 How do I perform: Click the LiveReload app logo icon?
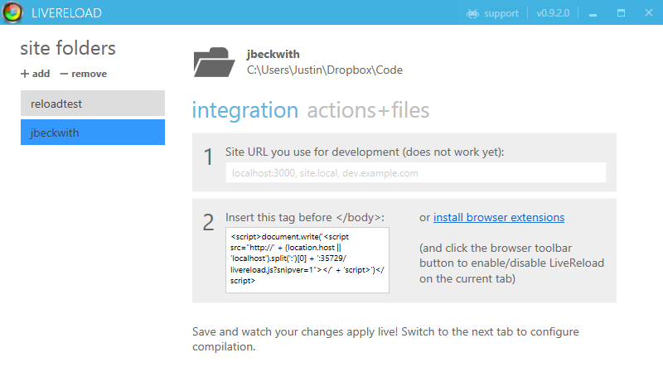coord(12,12)
